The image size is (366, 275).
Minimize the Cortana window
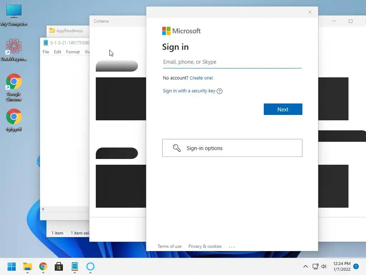334,21
